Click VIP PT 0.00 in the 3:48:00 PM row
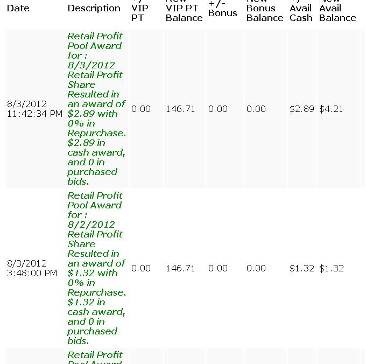Image resolution: width=373 pixels, height=364 pixels. 141,268
